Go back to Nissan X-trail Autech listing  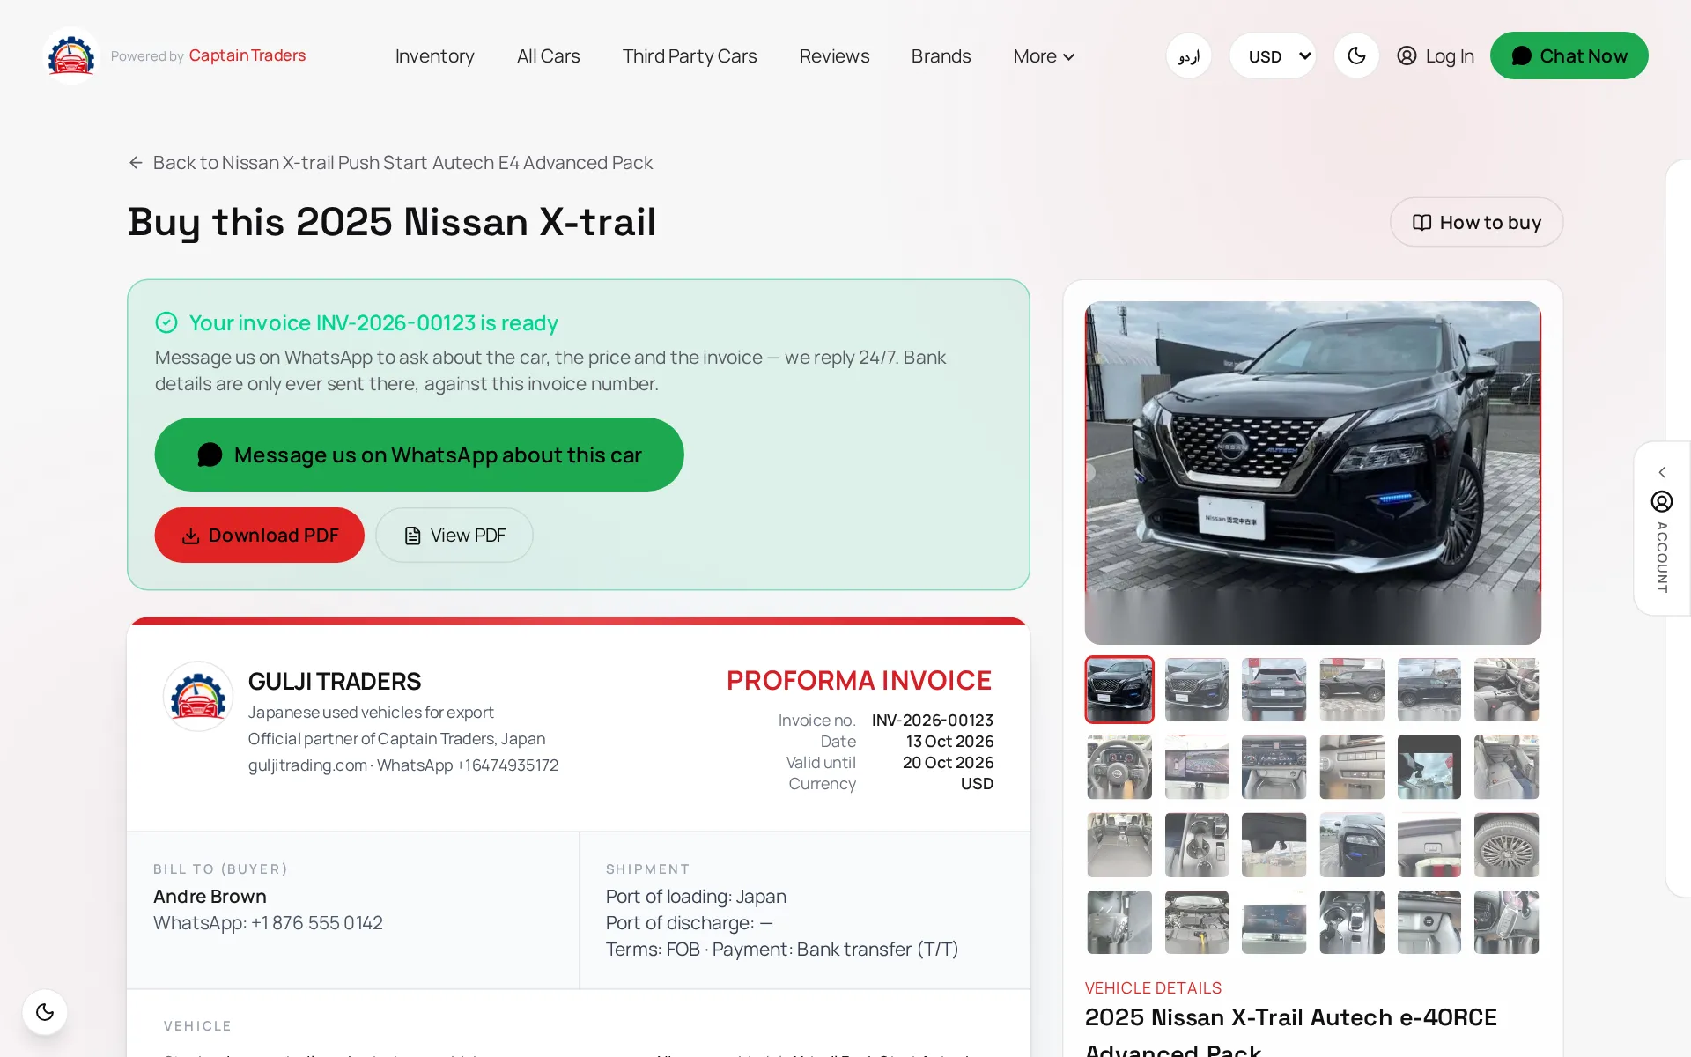pyautogui.click(x=390, y=163)
